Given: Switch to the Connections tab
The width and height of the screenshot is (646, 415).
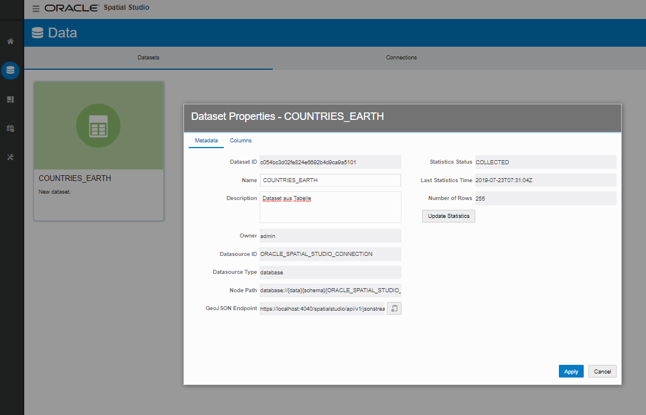Looking at the screenshot, I should click(x=401, y=58).
